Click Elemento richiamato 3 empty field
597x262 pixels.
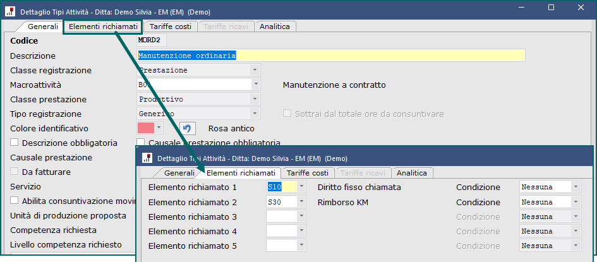click(x=281, y=217)
